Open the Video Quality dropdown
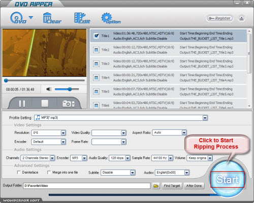Image resolution: width=254 pixels, height=203 pixels. (x=123, y=133)
